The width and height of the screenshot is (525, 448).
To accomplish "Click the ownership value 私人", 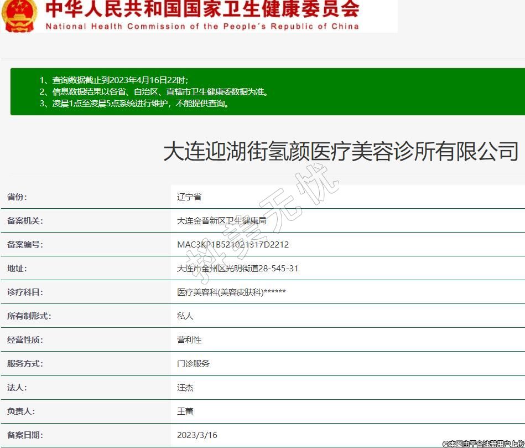I will tap(185, 316).
